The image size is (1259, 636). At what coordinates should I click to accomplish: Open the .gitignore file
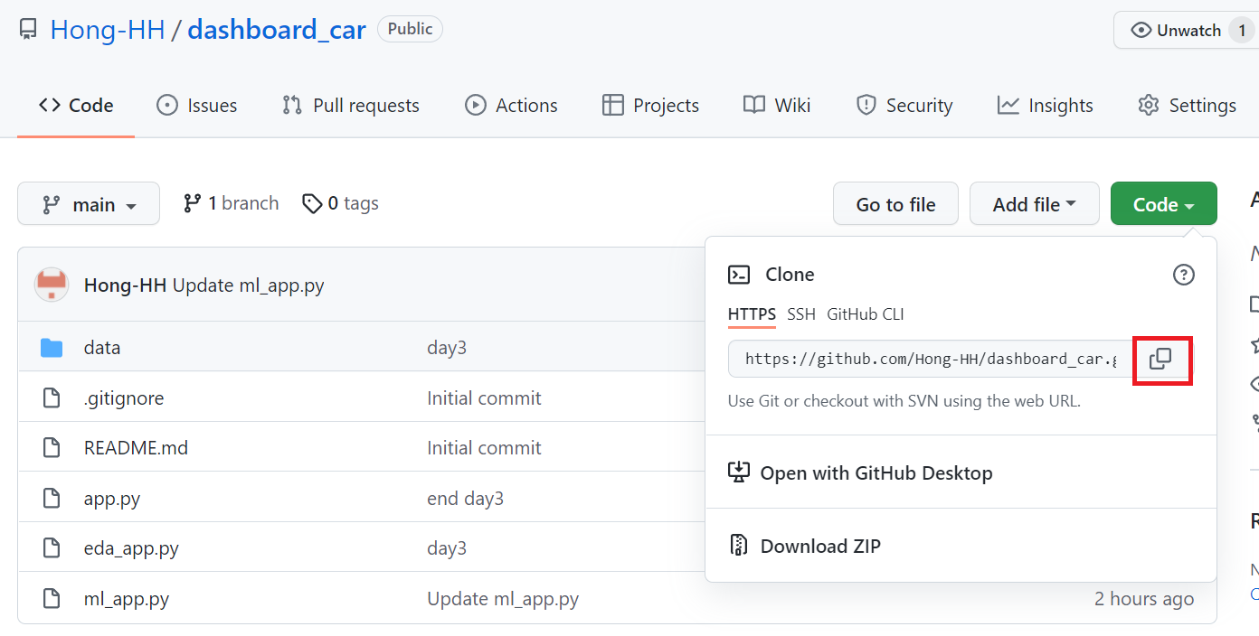point(124,398)
